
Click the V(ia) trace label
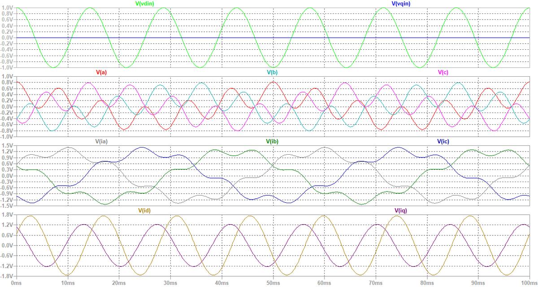click(x=101, y=141)
